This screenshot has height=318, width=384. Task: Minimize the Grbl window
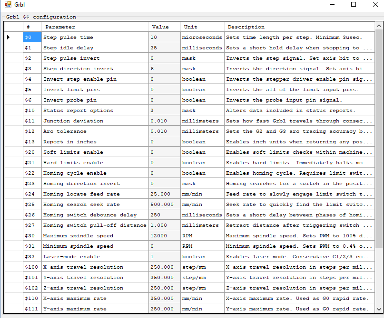pos(332,4)
